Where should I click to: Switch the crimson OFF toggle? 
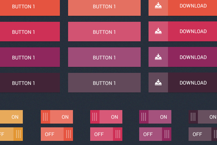pos(106,134)
